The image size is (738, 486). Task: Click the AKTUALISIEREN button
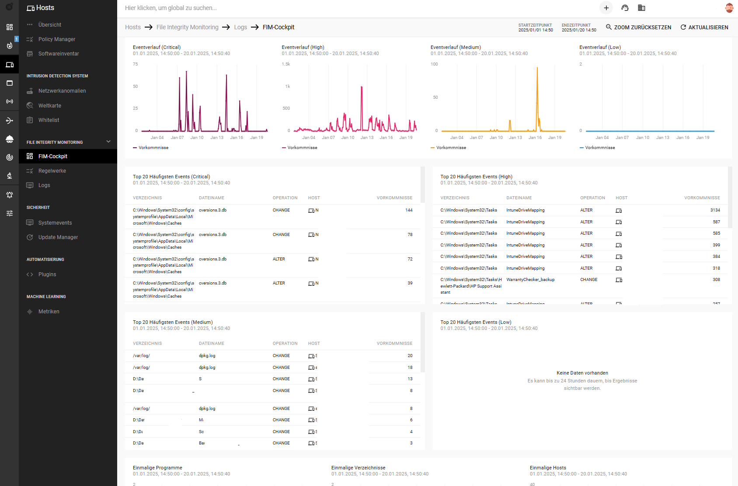click(x=704, y=27)
